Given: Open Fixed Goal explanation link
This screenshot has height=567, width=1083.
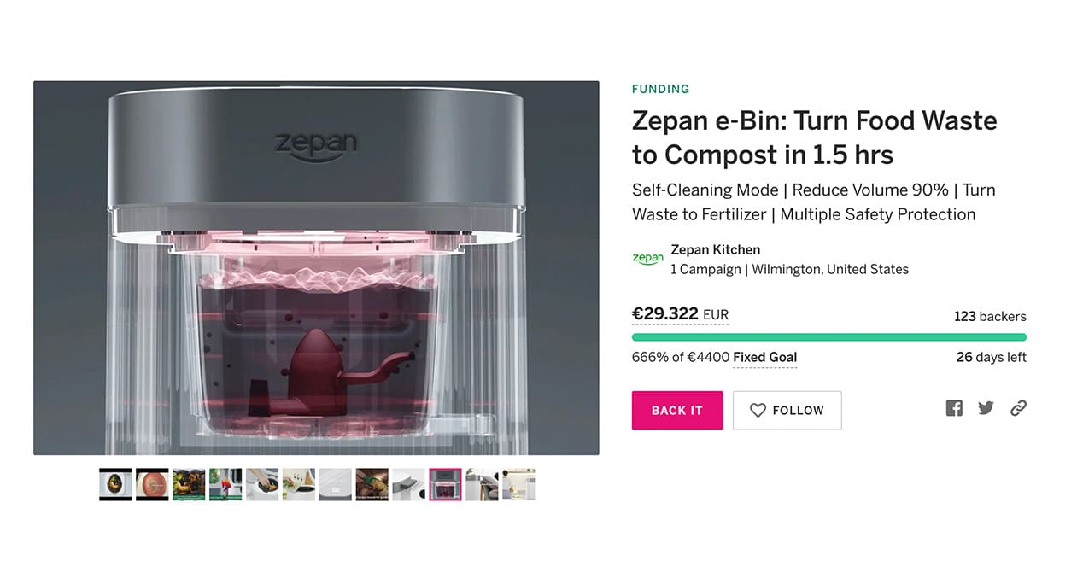Looking at the screenshot, I should pyautogui.click(x=764, y=358).
